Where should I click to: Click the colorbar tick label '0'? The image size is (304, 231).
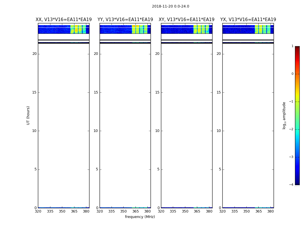292,74
